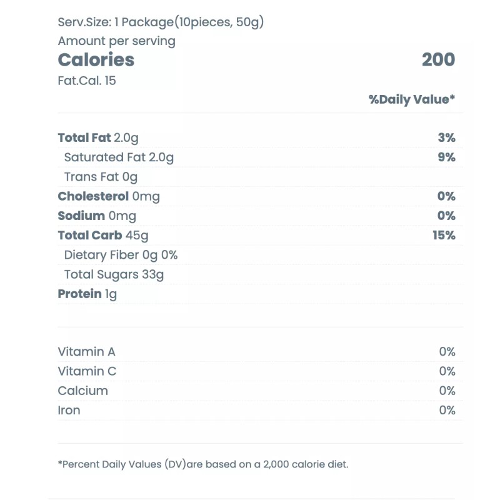Click the 'Vitamin A' row label
Image resolution: width=500 pixels, height=500 pixels.
click(86, 352)
